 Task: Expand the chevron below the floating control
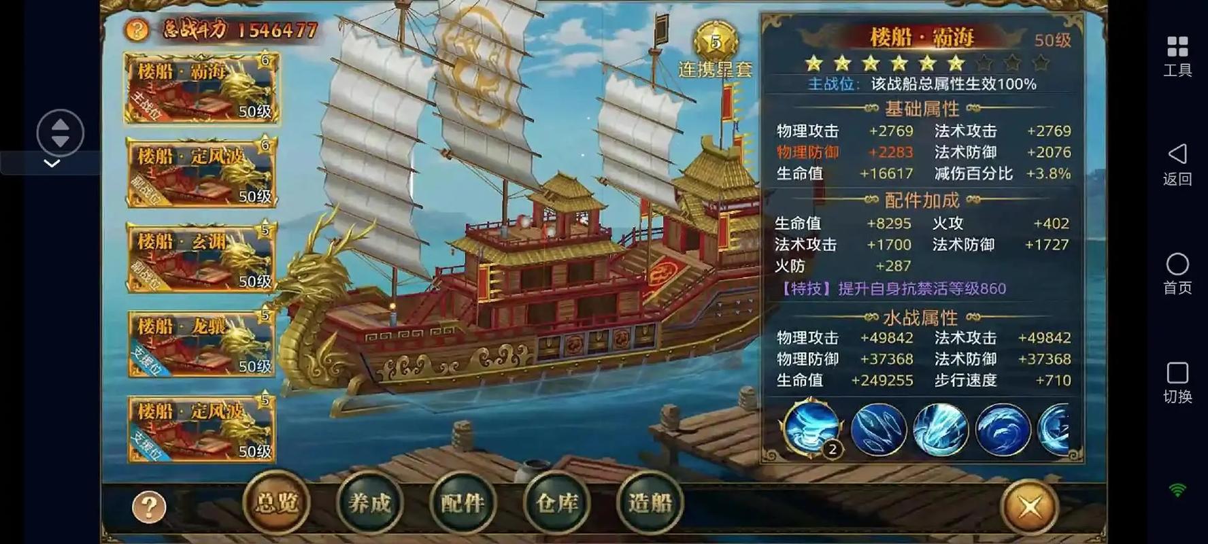(x=52, y=164)
